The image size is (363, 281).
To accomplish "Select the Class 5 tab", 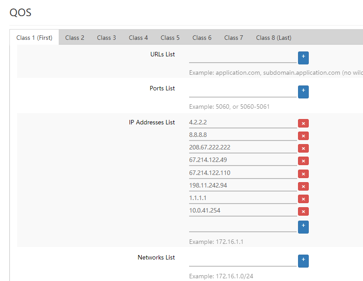I will click(x=170, y=38).
